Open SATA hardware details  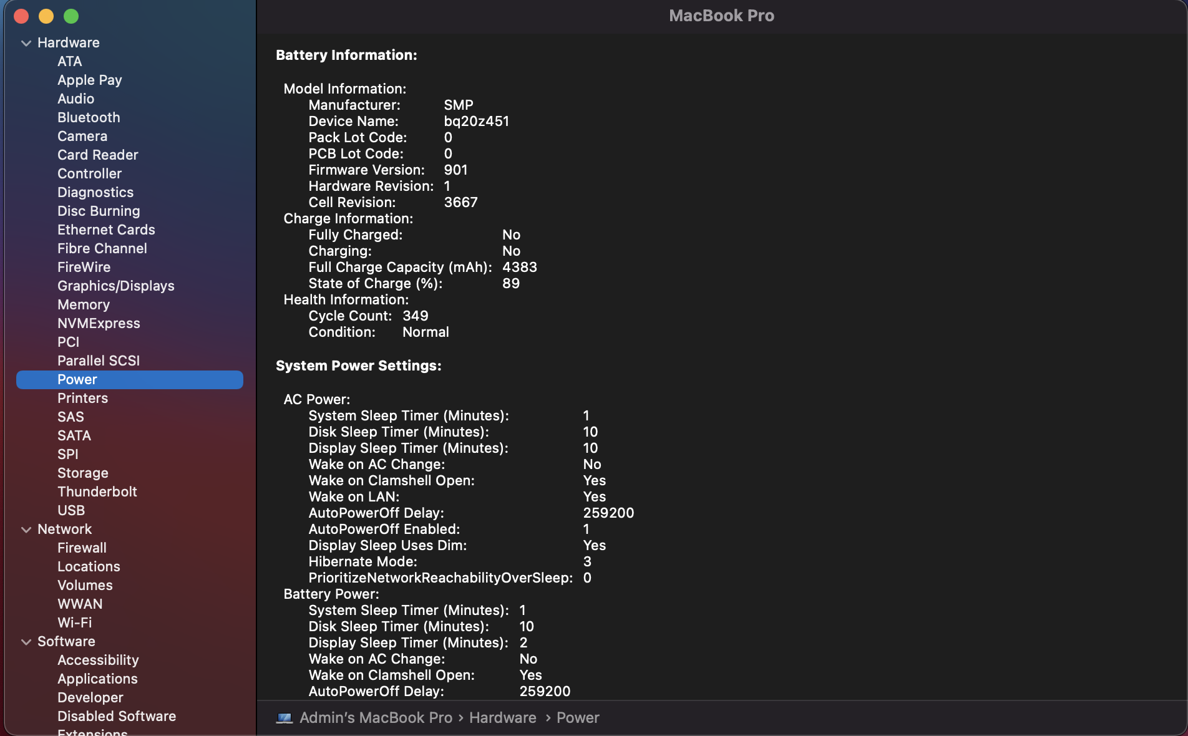(74, 435)
